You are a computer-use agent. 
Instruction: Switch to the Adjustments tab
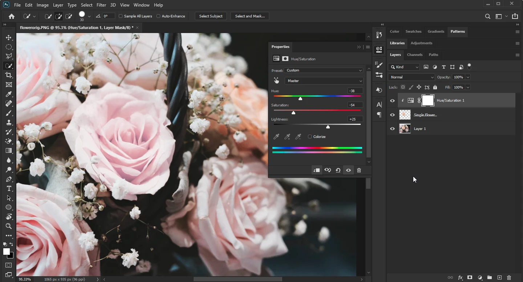pos(421,43)
